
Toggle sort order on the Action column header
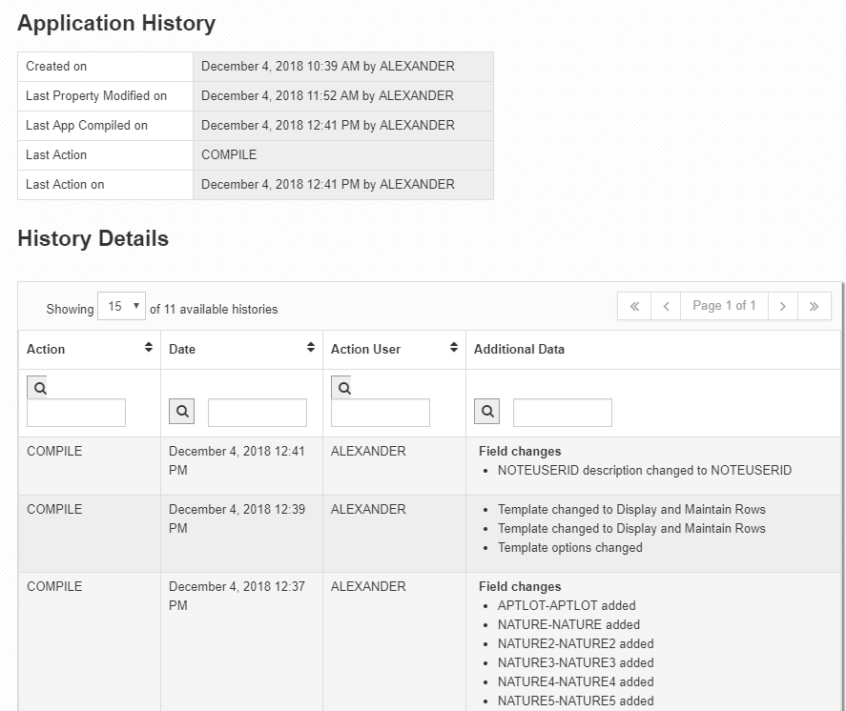point(45,349)
